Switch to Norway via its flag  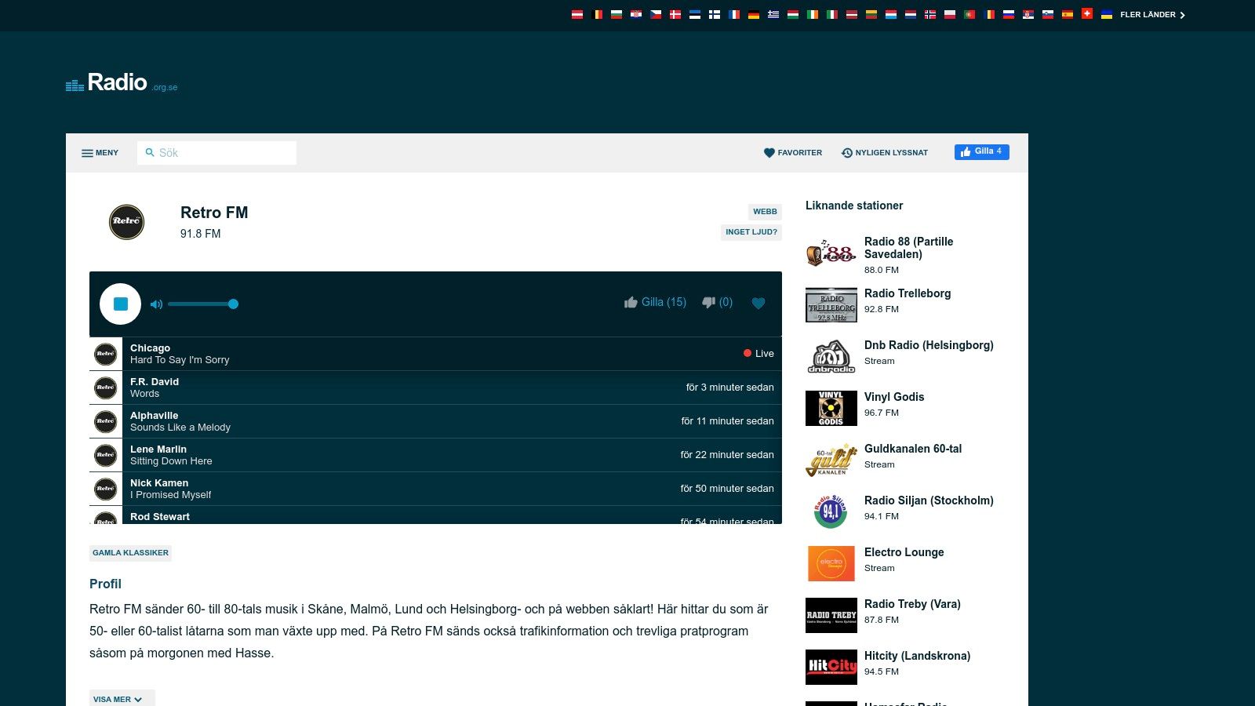click(930, 14)
